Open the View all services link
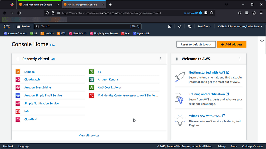Viewport: 266px width, 149px height. tap(89, 135)
